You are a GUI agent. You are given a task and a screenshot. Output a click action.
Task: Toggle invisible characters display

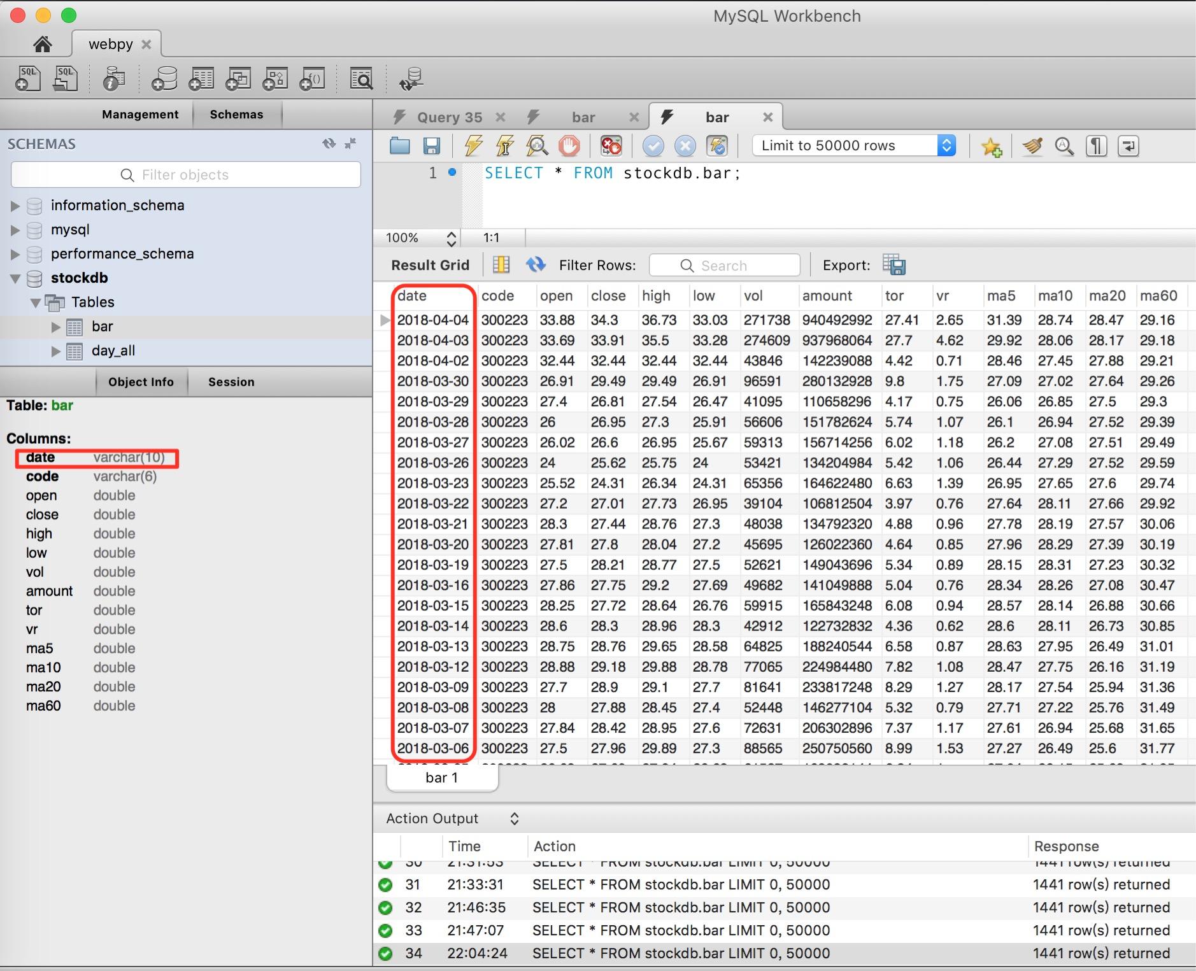point(1096,146)
